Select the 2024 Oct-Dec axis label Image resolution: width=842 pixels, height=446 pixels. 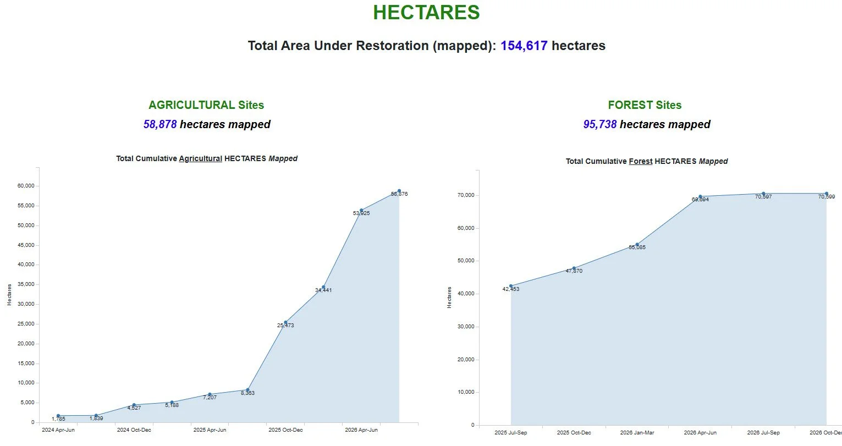click(134, 430)
